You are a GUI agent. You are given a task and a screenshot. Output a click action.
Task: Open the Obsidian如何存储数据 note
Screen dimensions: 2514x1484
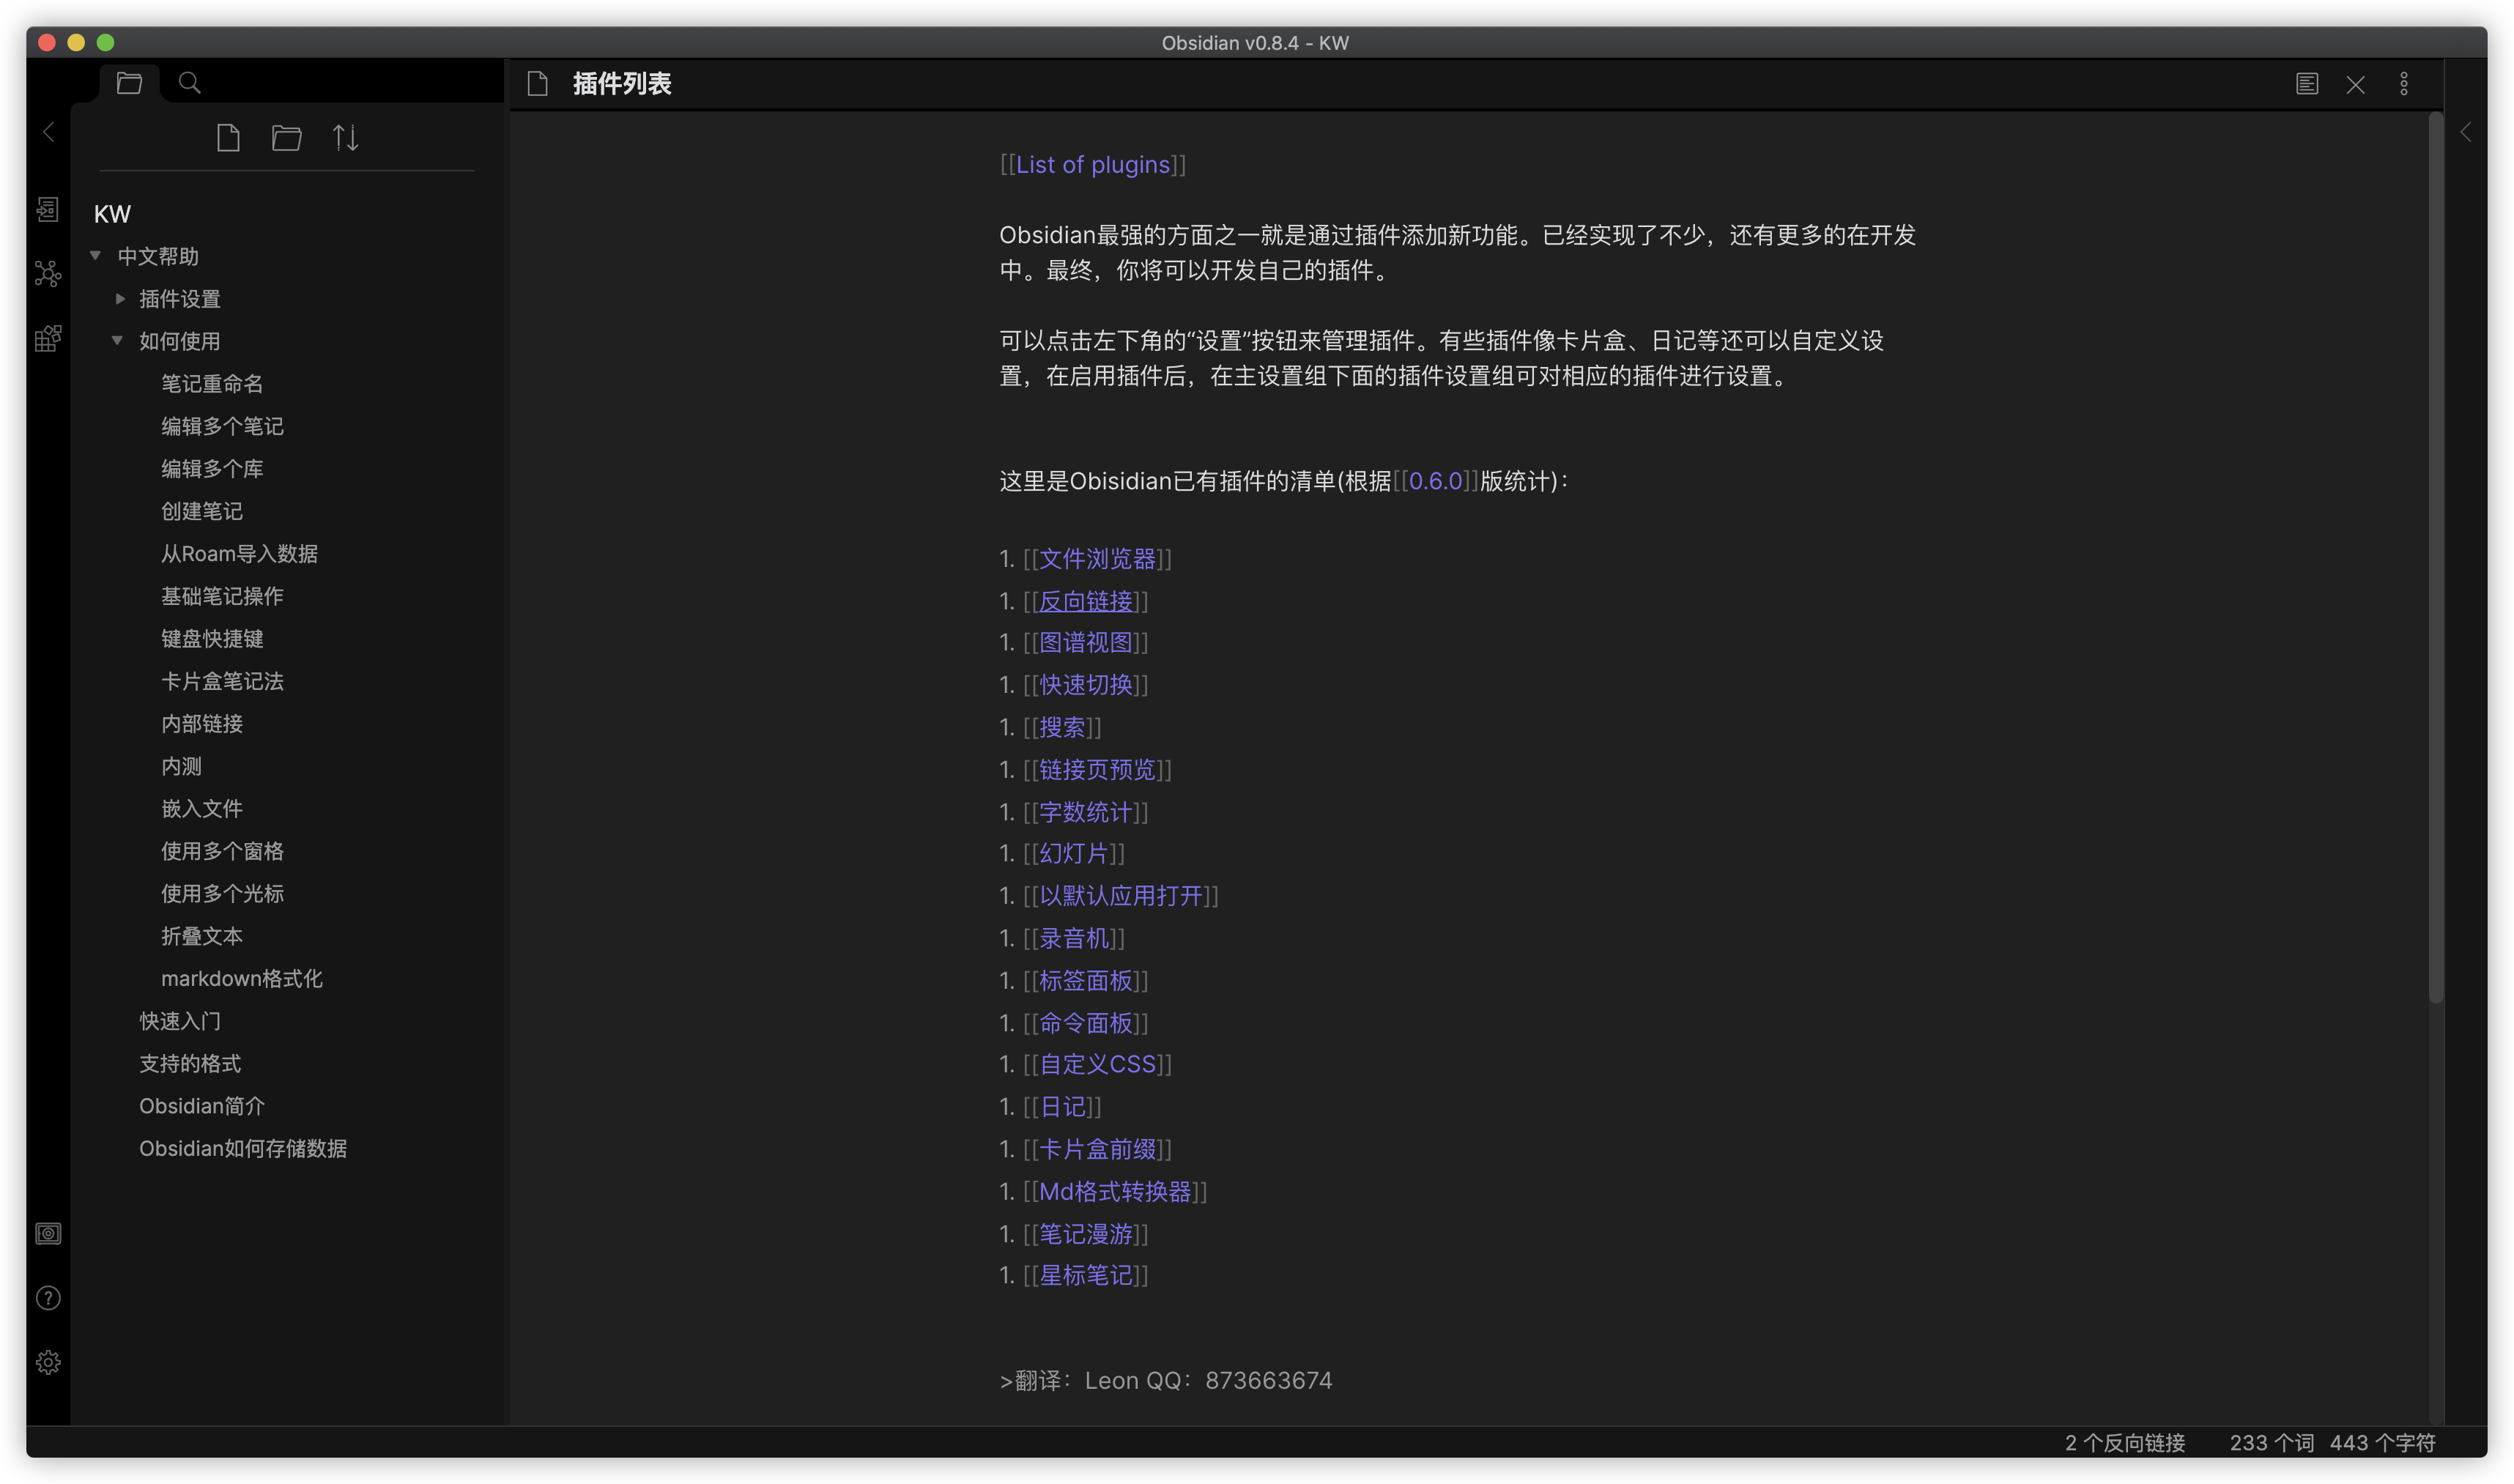pos(243,1149)
